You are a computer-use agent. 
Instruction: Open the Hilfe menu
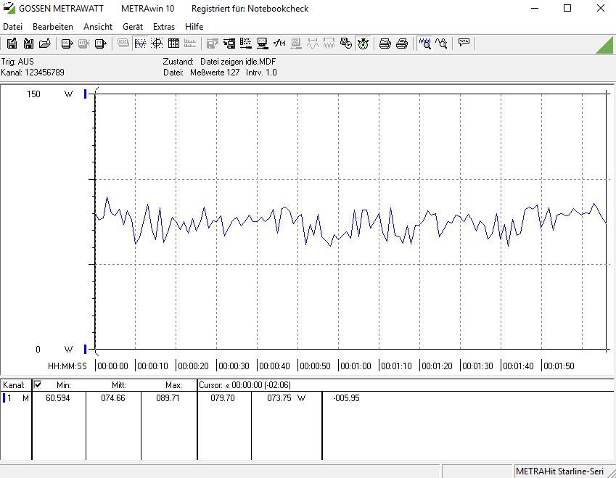[194, 26]
